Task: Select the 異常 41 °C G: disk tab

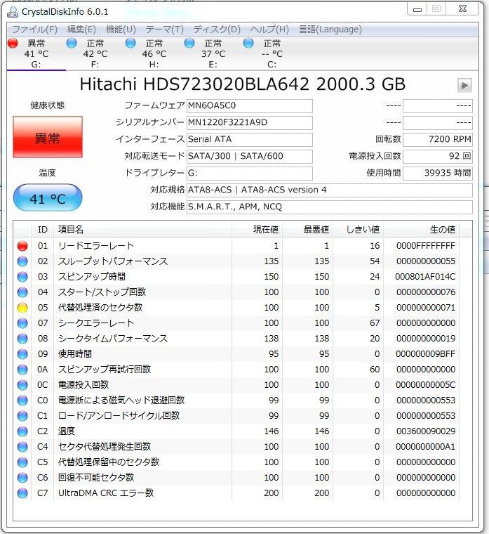Action: click(36, 54)
